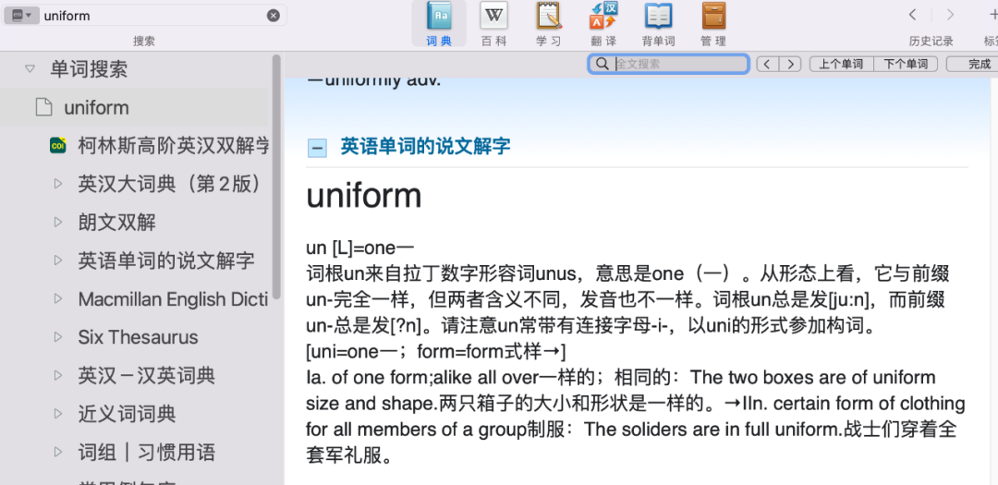This screenshot has height=485, width=998.
Task: Open the 百科 Wikipedia tab
Action: [x=493, y=24]
